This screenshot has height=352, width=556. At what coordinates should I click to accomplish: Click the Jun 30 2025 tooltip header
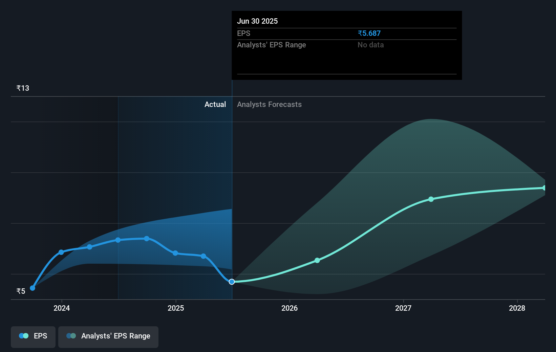pyautogui.click(x=258, y=21)
